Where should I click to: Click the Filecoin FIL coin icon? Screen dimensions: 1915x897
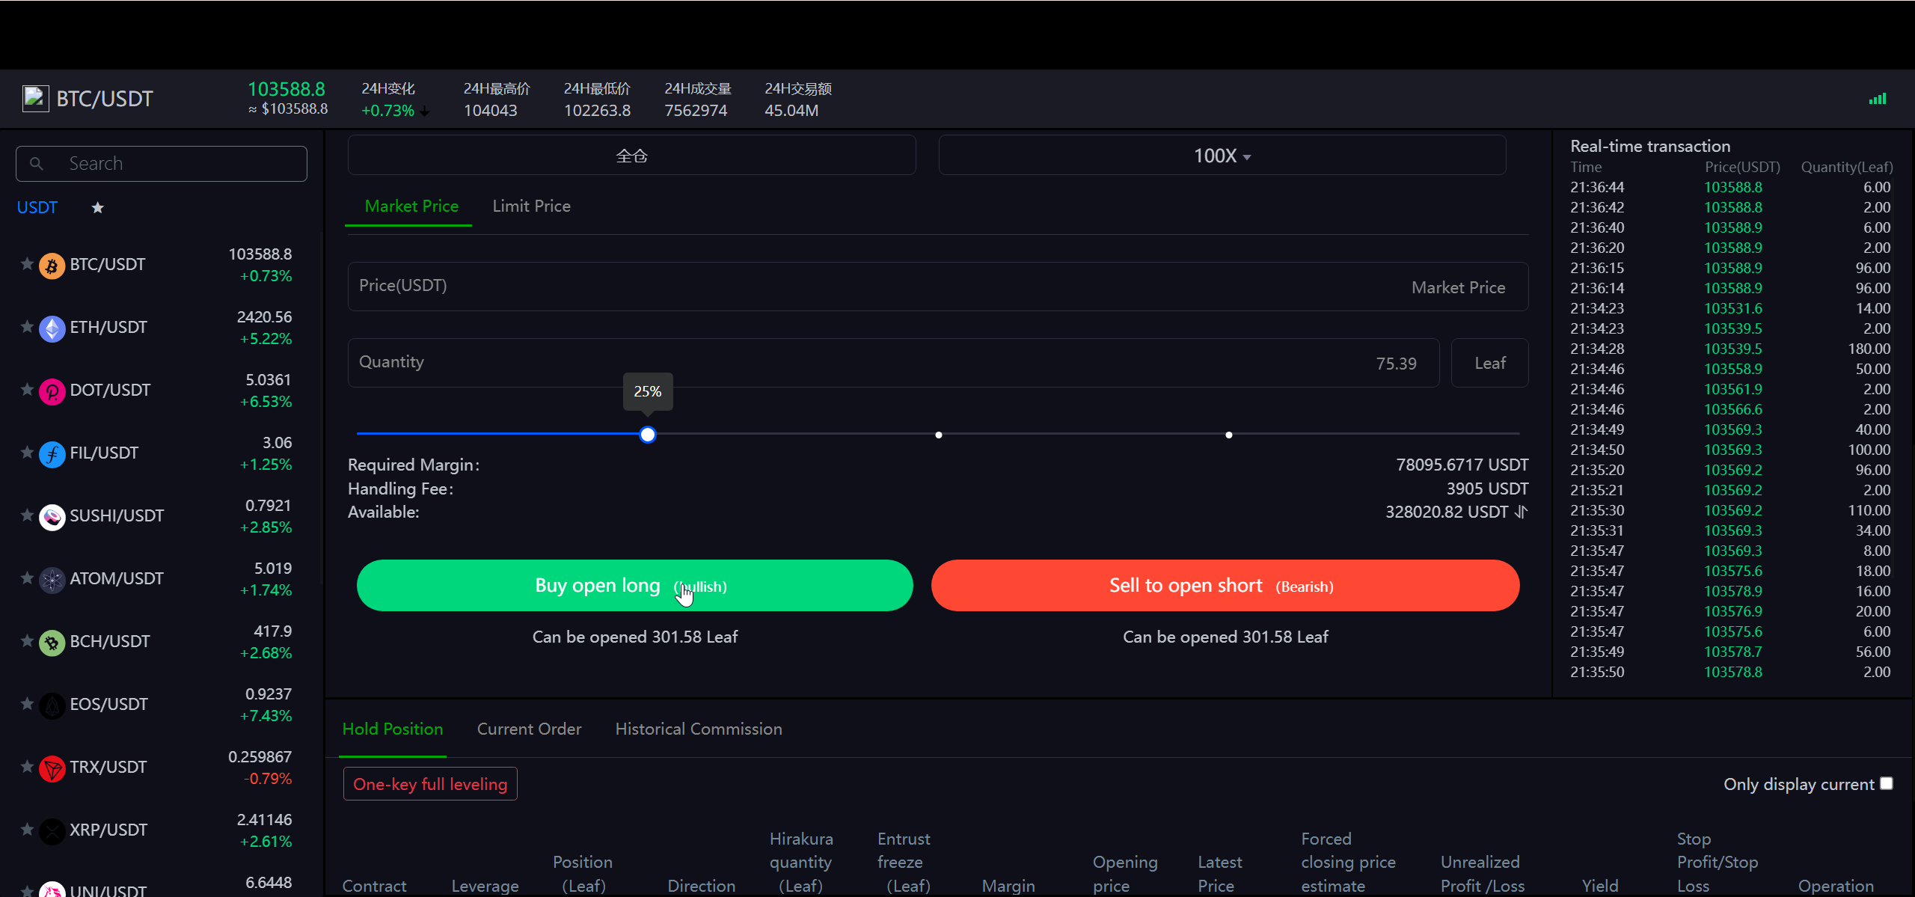point(52,454)
